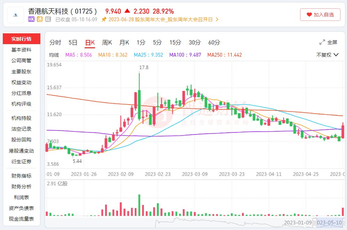Open 机构评级 in the sidebar
This screenshot has height=230, width=347.
[21, 104]
